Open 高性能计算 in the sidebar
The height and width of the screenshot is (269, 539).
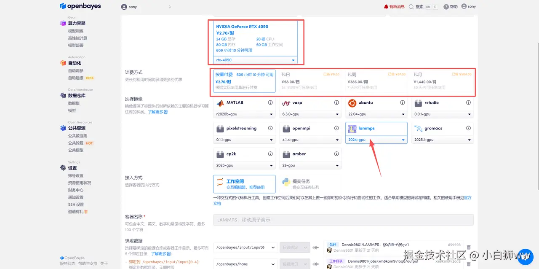click(x=77, y=38)
